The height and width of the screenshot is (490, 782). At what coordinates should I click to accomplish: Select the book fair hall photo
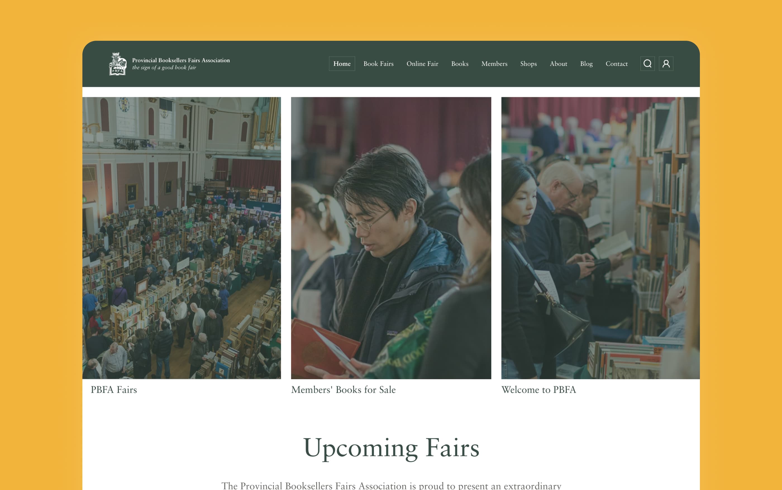(x=182, y=238)
